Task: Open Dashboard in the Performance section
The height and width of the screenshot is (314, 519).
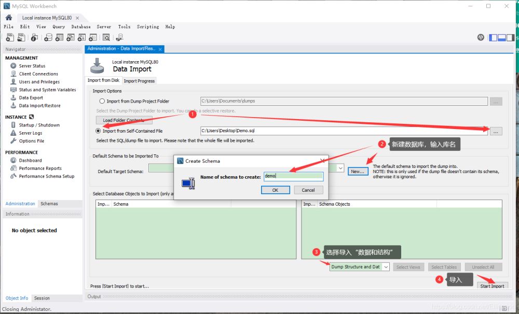Action: point(30,160)
